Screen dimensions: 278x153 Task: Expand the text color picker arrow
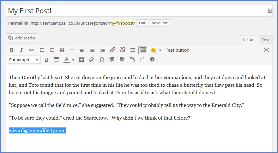(x=73, y=60)
